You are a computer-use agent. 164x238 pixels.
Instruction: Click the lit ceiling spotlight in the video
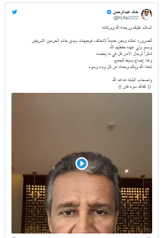click(x=126, y=171)
